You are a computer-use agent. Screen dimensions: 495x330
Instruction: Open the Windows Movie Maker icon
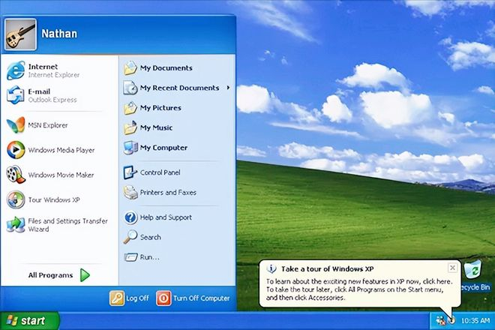pyautogui.click(x=16, y=174)
